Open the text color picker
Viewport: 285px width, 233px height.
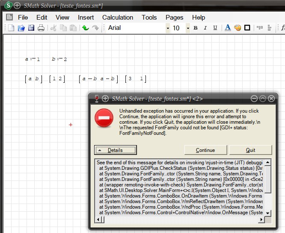[228, 28]
